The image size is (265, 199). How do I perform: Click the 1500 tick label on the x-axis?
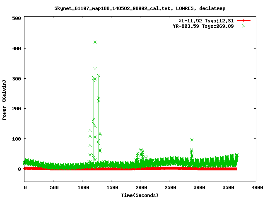tap(111, 188)
